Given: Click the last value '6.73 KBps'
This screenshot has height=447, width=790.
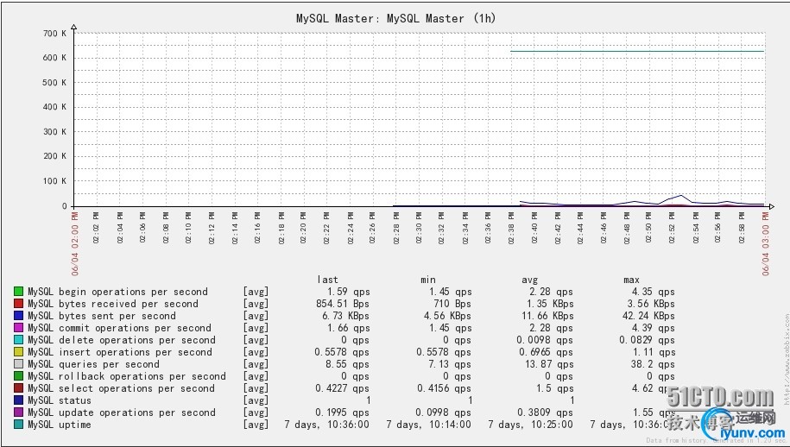Looking at the screenshot, I should tap(345, 316).
